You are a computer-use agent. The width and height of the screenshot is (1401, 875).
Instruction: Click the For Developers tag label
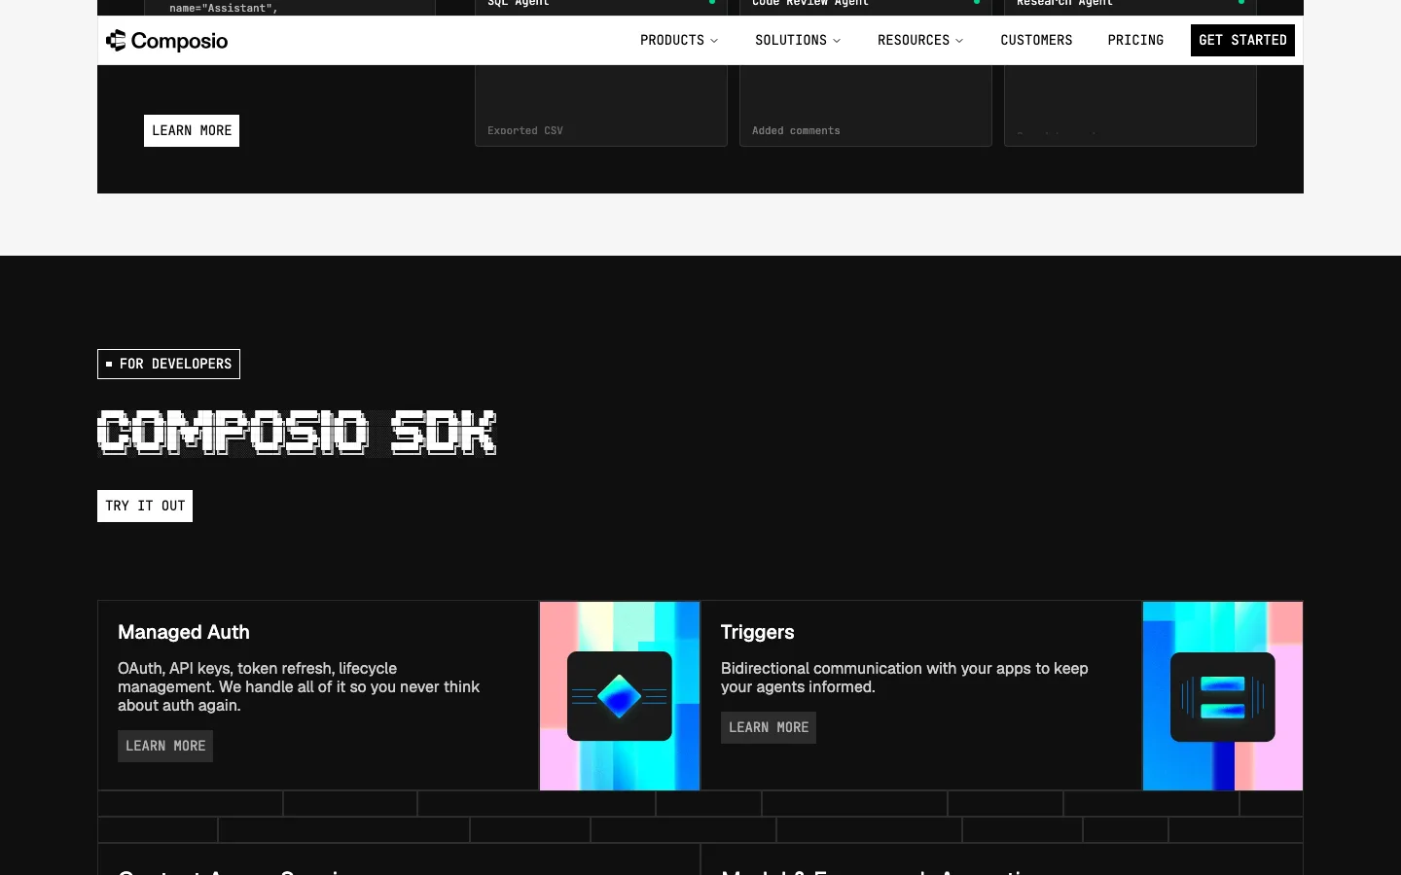click(168, 364)
